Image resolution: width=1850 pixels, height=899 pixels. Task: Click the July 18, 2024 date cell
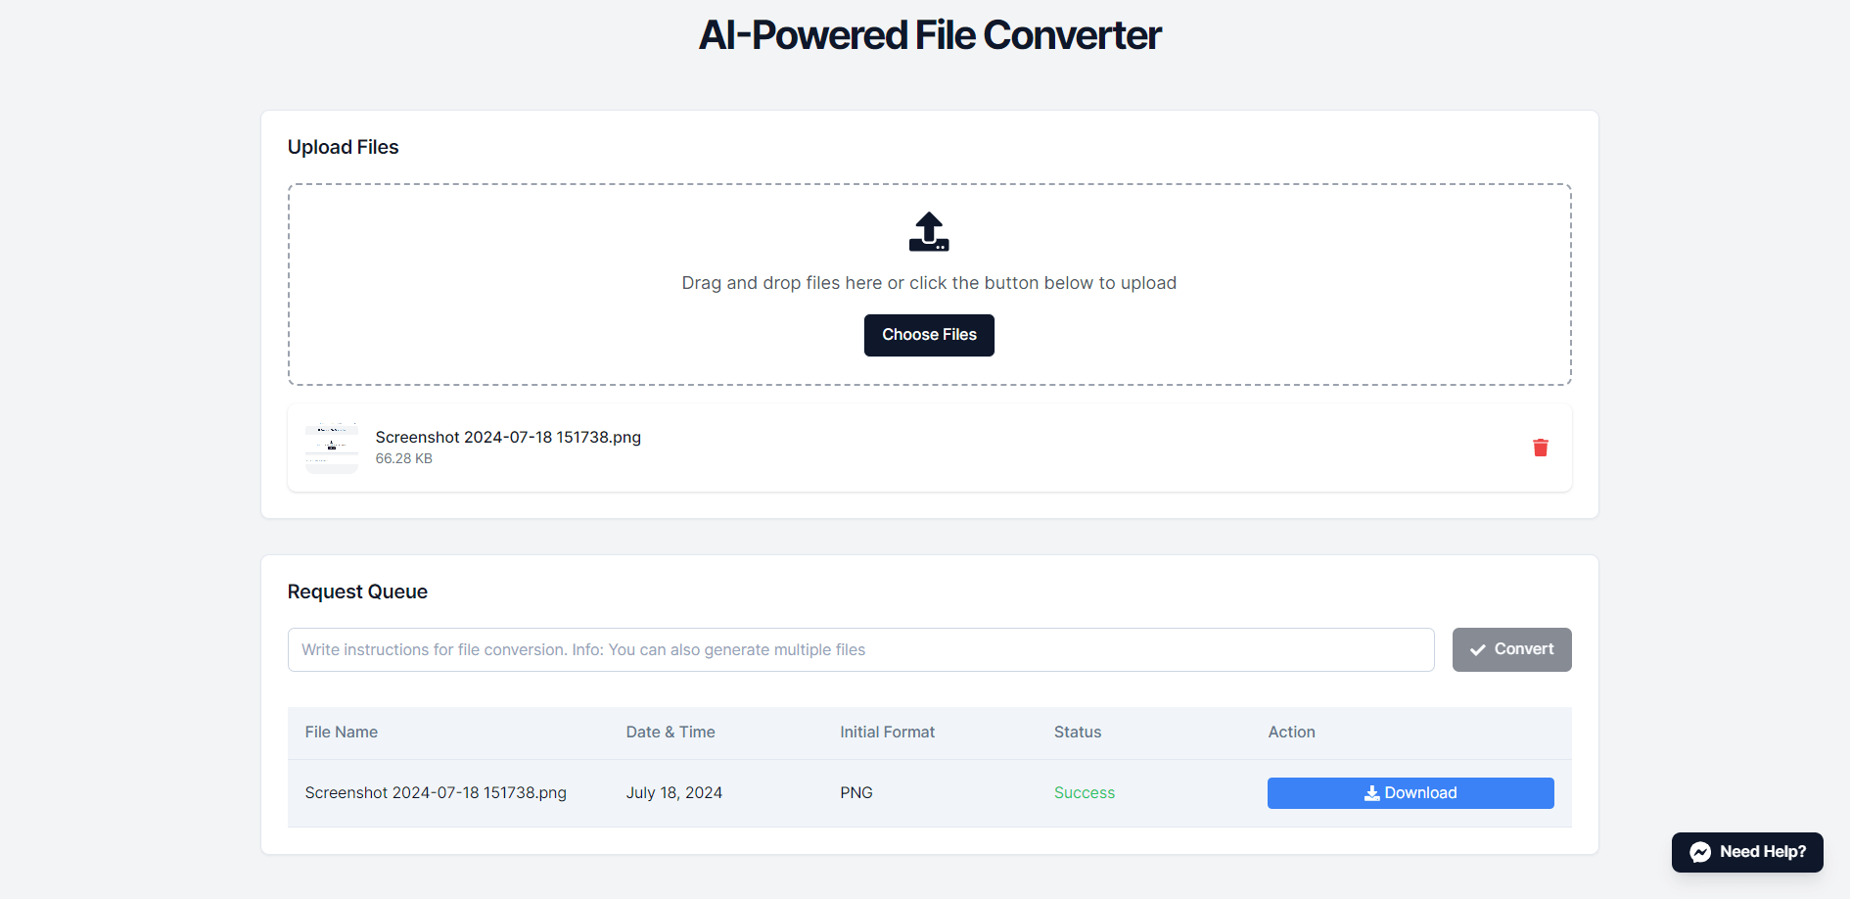coord(674,793)
